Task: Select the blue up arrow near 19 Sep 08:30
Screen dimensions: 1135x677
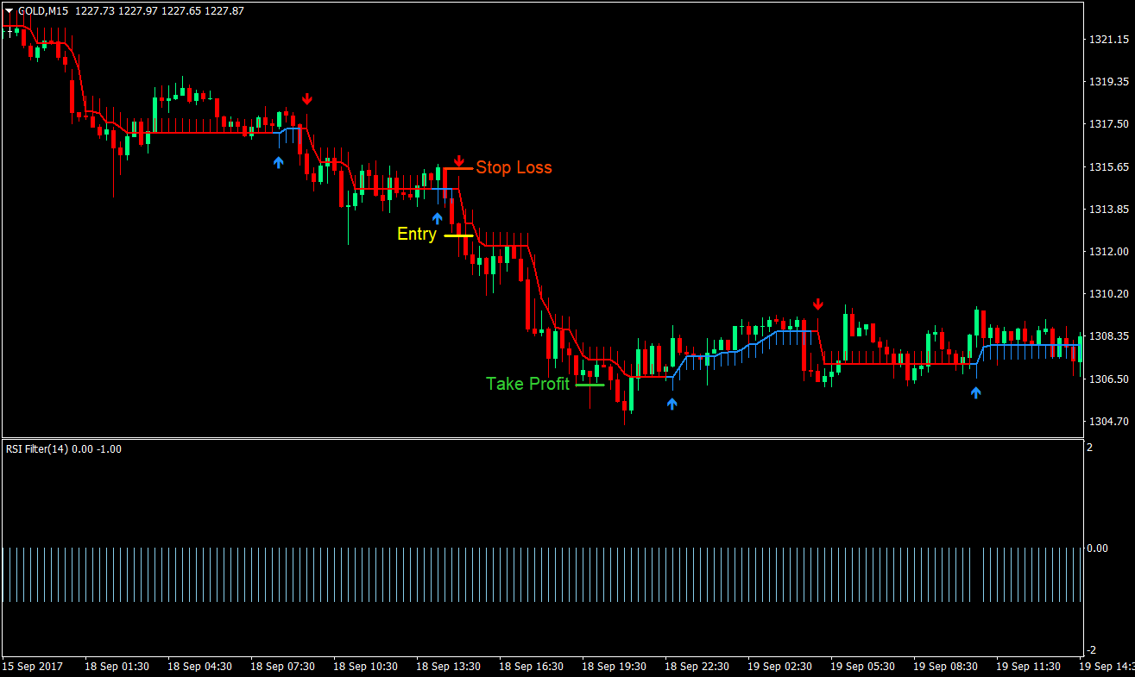Action: [975, 392]
